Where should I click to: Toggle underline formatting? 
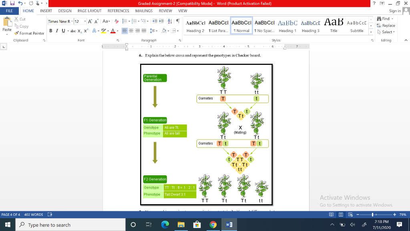point(63,30)
